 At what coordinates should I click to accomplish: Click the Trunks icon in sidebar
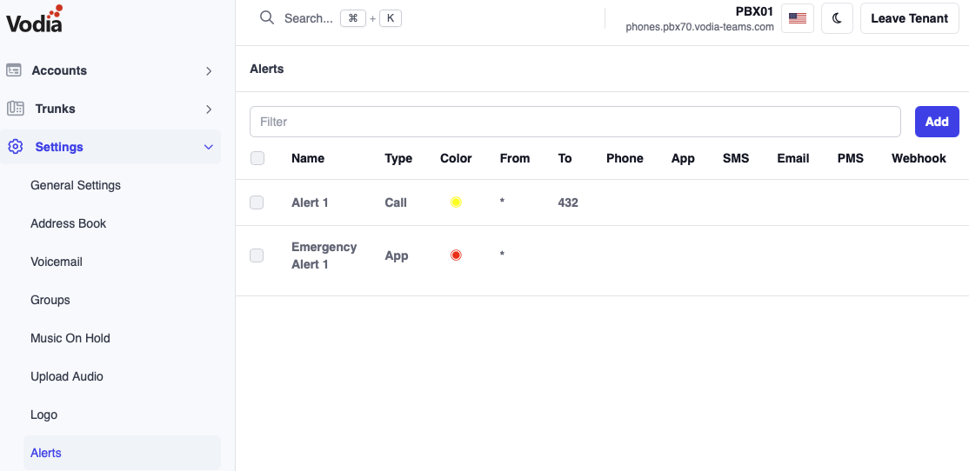(15, 109)
